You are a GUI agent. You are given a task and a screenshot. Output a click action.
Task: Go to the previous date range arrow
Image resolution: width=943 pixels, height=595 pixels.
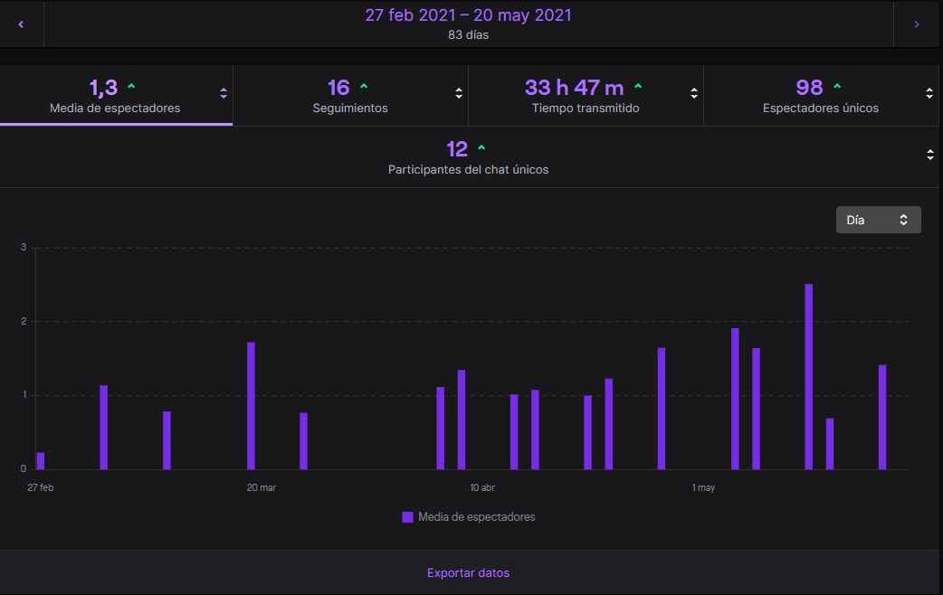pyautogui.click(x=21, y=24)
